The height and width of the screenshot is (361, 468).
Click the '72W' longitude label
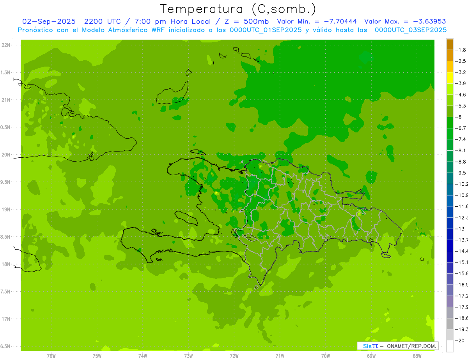tap(234, 356)
